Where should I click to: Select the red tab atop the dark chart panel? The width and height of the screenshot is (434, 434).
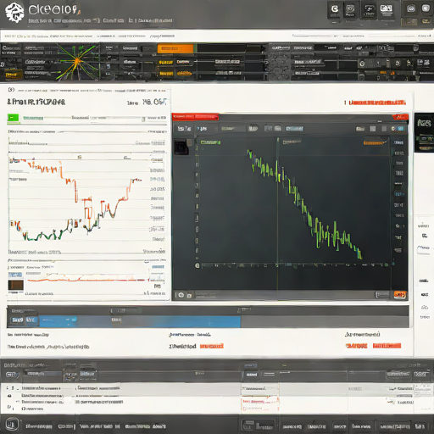click(195, 116)
